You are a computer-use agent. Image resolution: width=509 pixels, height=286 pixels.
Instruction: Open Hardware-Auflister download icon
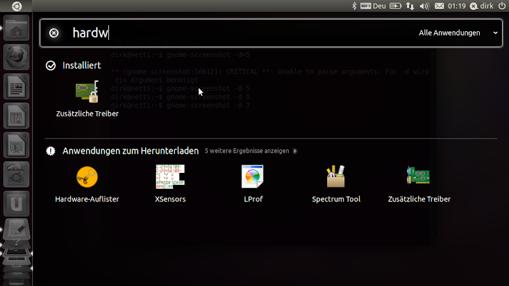tap(87, 177)
